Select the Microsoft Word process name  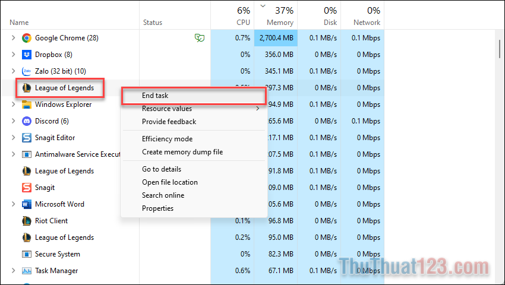pos(59,204)
